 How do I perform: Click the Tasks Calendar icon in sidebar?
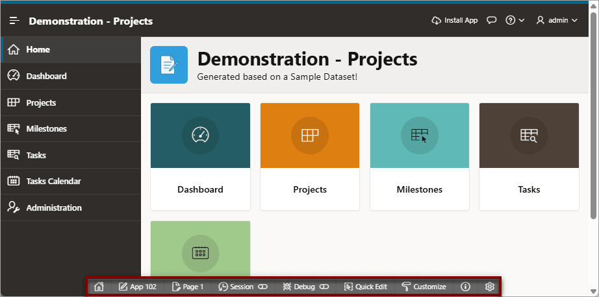(14, 181)
